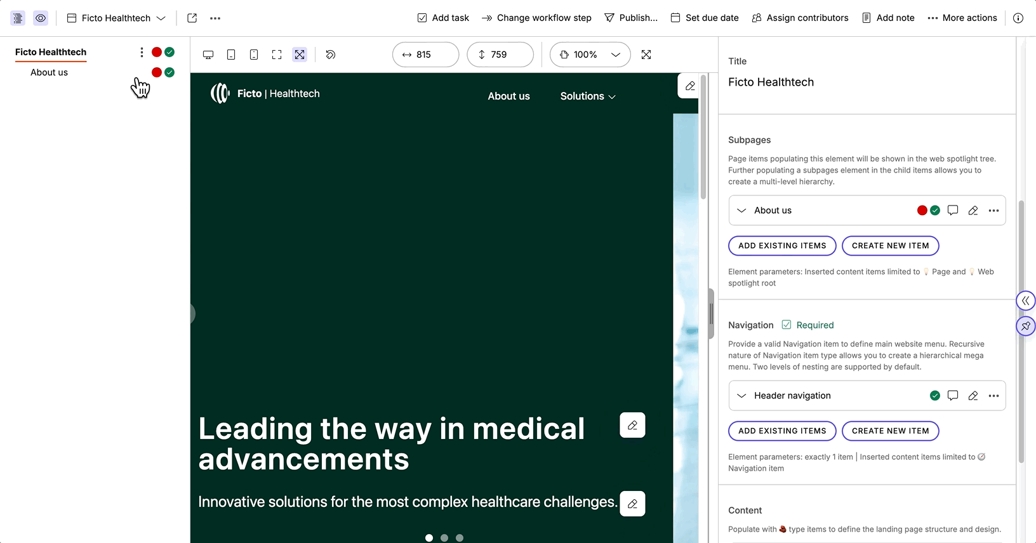Image resolution: width=1036 pixels, height=543 pixels.
Task: Click the Required checkmark next to Navigation
Action: point(787,325)
